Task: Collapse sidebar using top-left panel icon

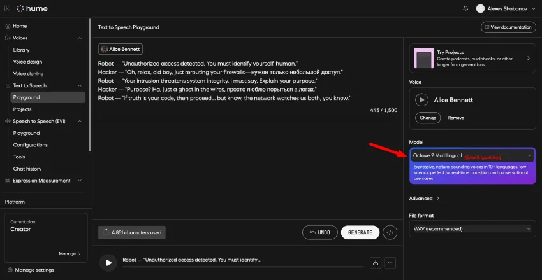Action: [7, 9]
